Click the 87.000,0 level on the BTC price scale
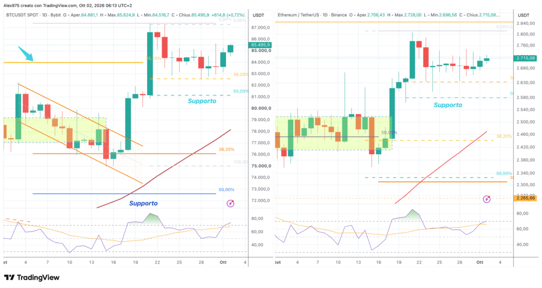This screenshot has width=542, height=288. pyautogui.click(x=260, y=28)
